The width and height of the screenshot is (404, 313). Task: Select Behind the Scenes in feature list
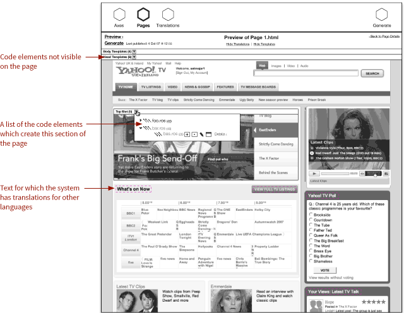276,173
